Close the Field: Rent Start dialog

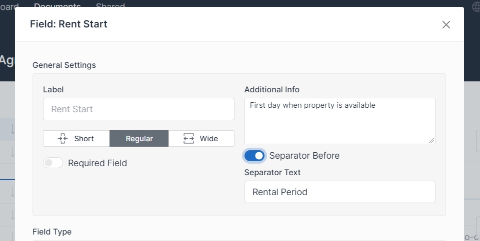tap(446, 24)
